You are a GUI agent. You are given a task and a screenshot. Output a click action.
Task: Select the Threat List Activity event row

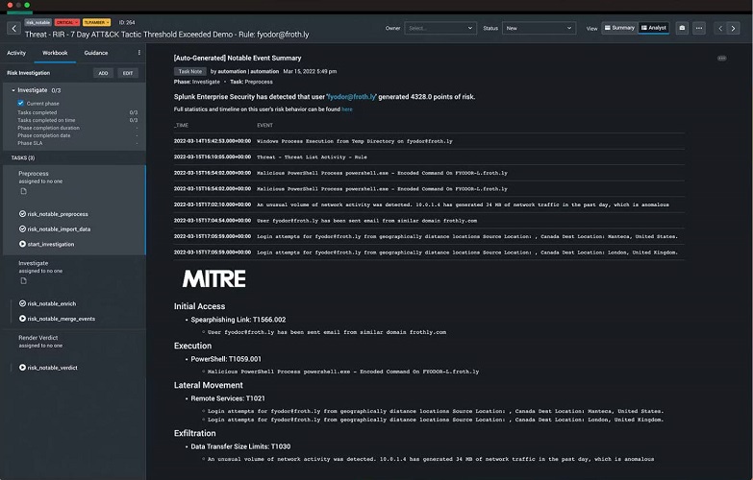429,156
